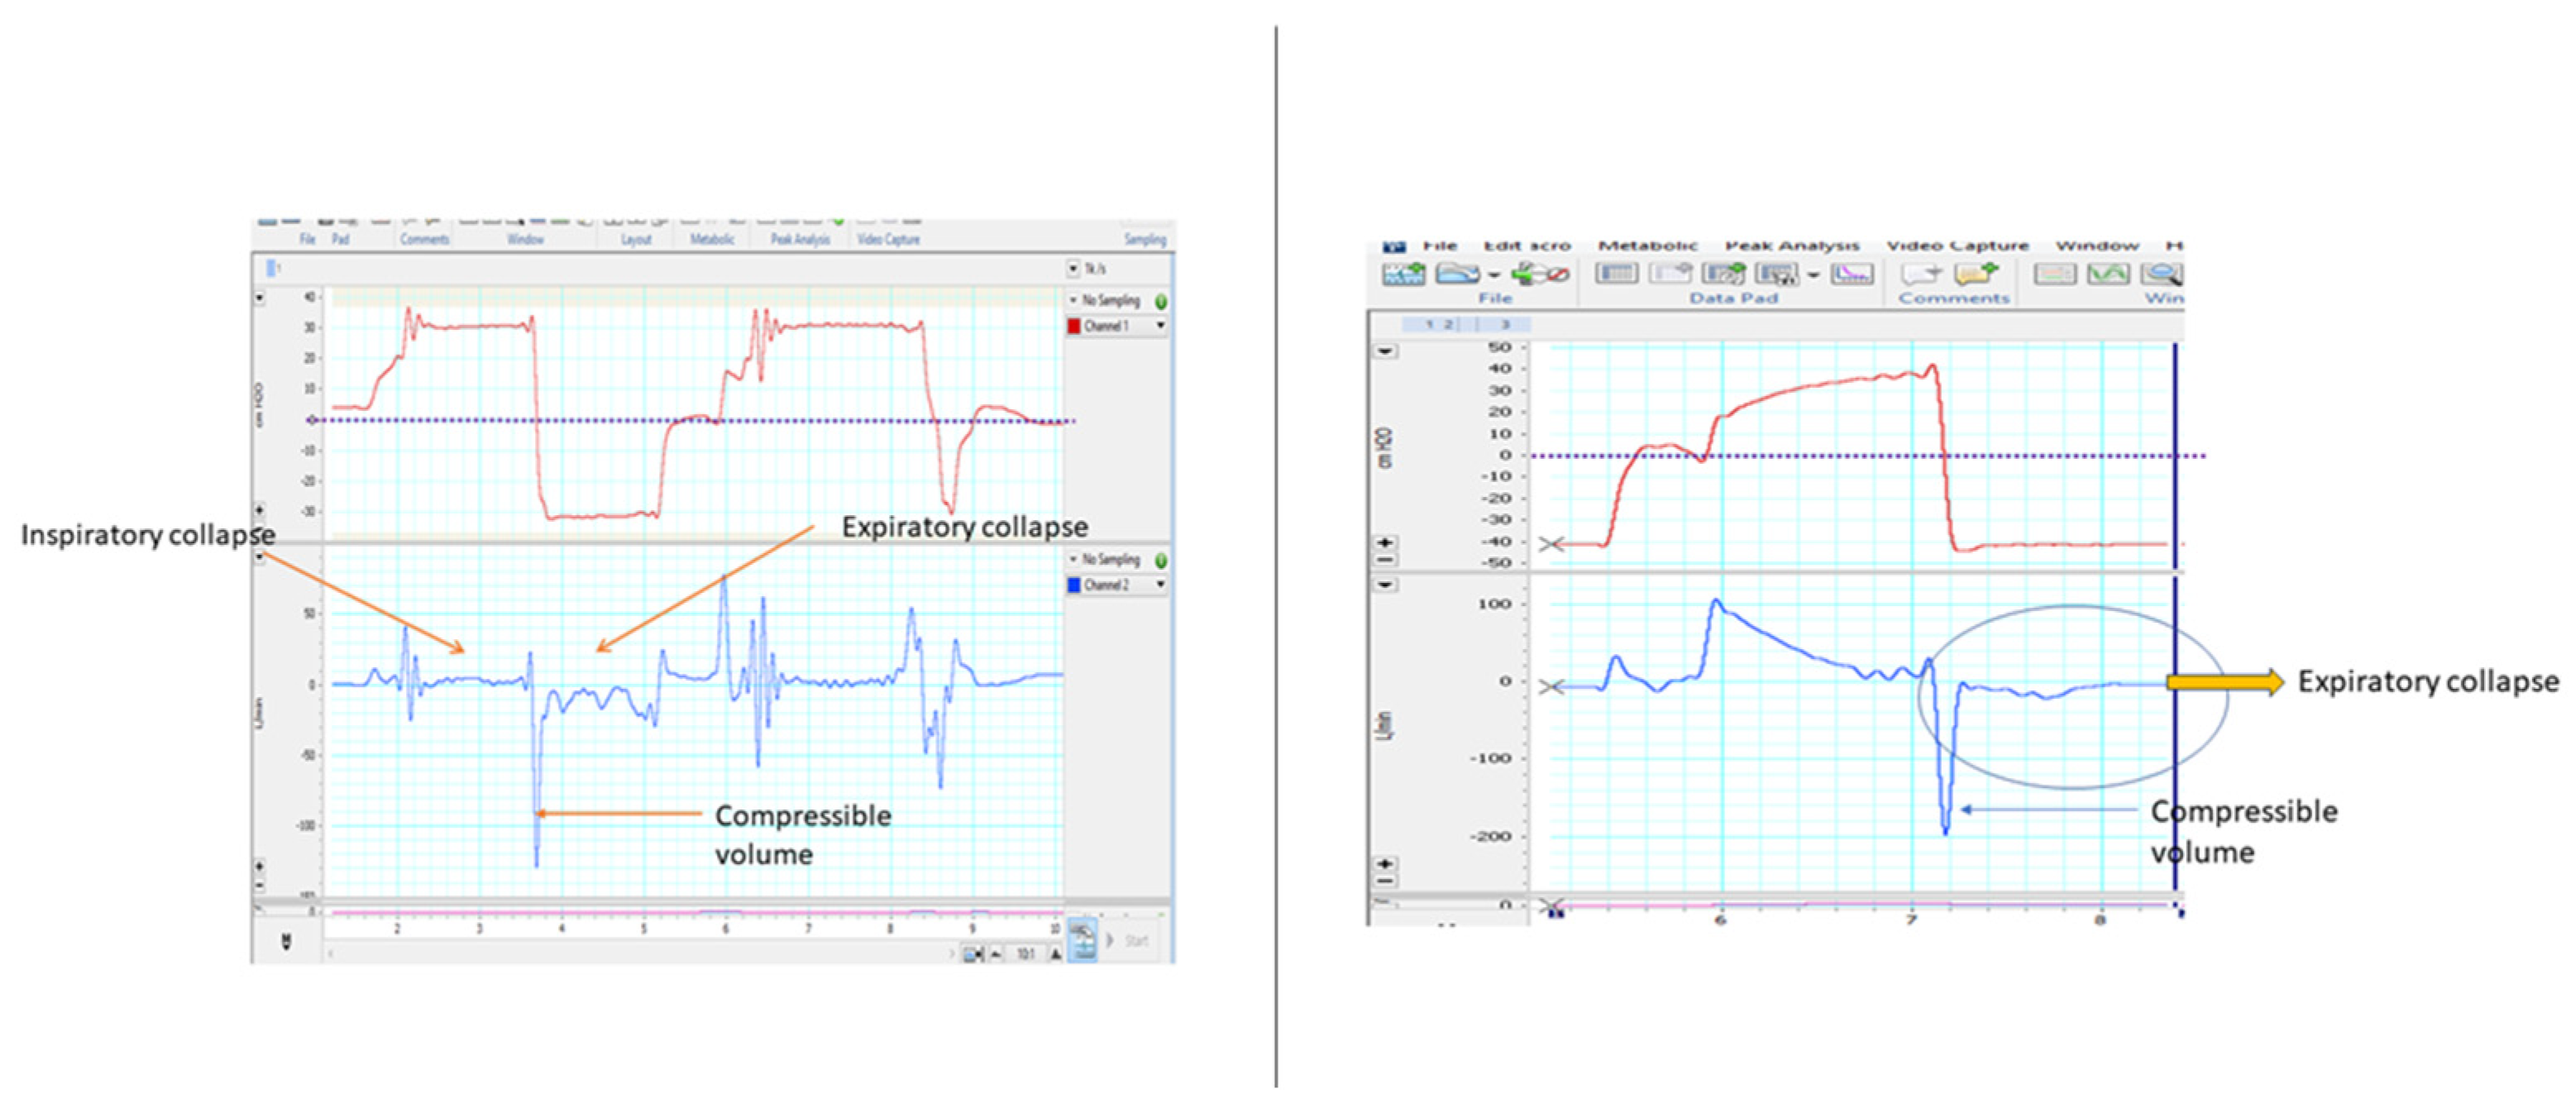Open the Channel 2 dropdown

tap(1161, 585)
